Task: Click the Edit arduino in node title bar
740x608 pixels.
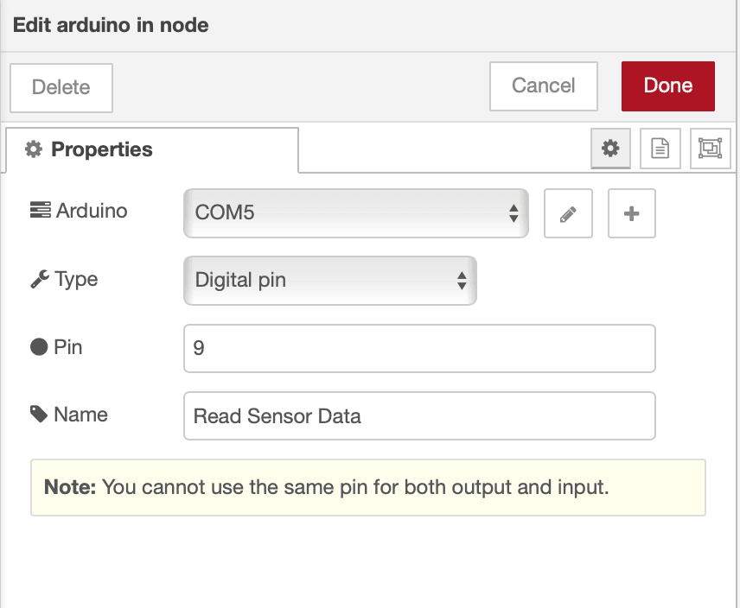Action: click(110, 25)
